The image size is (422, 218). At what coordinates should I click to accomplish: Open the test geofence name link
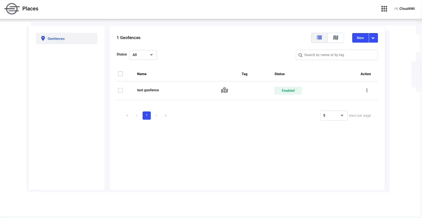148,90
